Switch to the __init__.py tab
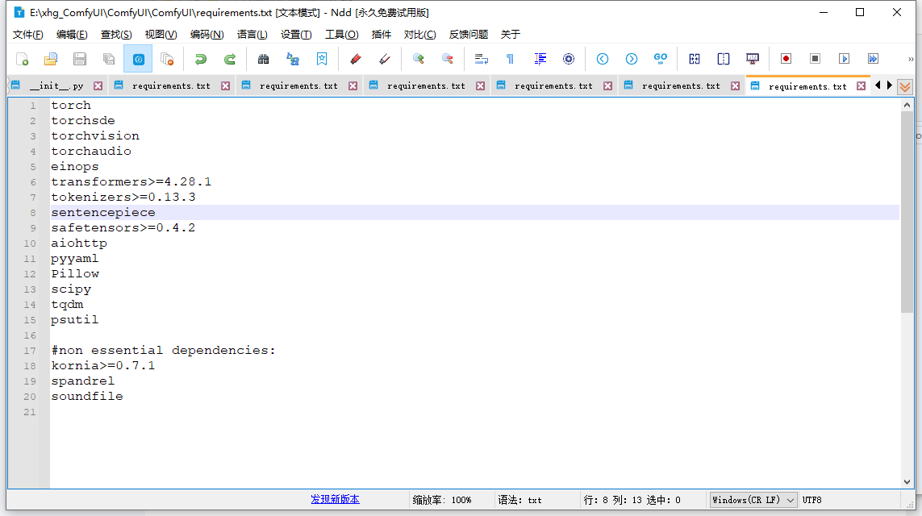The image size is (922, 516). (x=56, y=86)
